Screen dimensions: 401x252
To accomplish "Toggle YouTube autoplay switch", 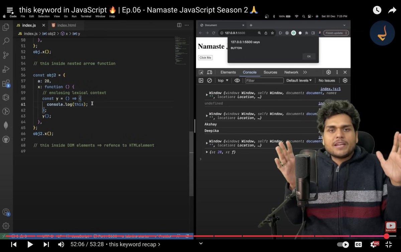I will pyautogui.click(x=343, y=244).
